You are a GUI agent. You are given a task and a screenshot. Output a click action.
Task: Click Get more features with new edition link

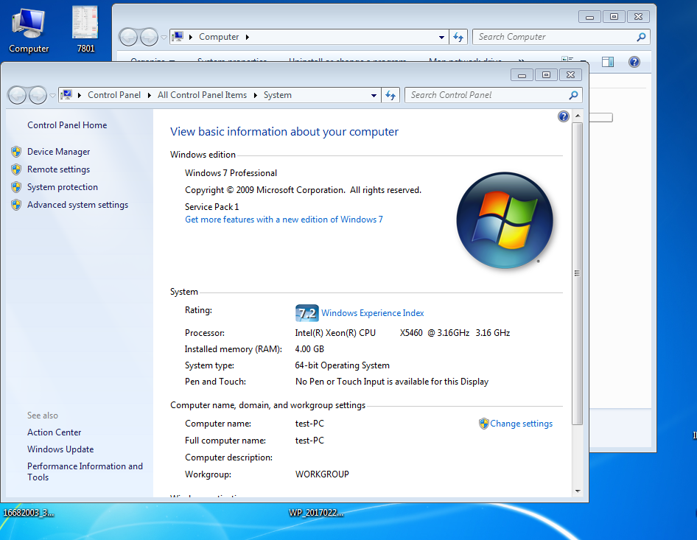tap(284, 220)
